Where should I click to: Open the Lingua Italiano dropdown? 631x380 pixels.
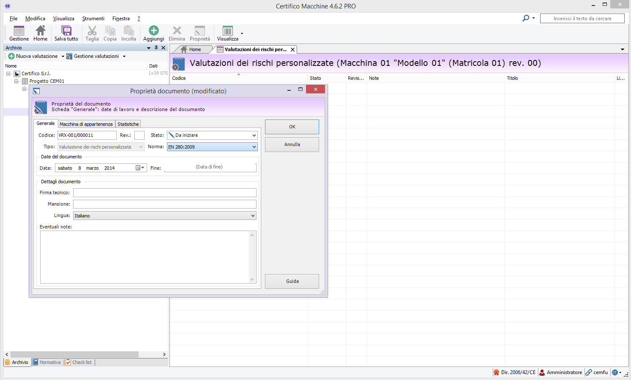tap(253, 216)
